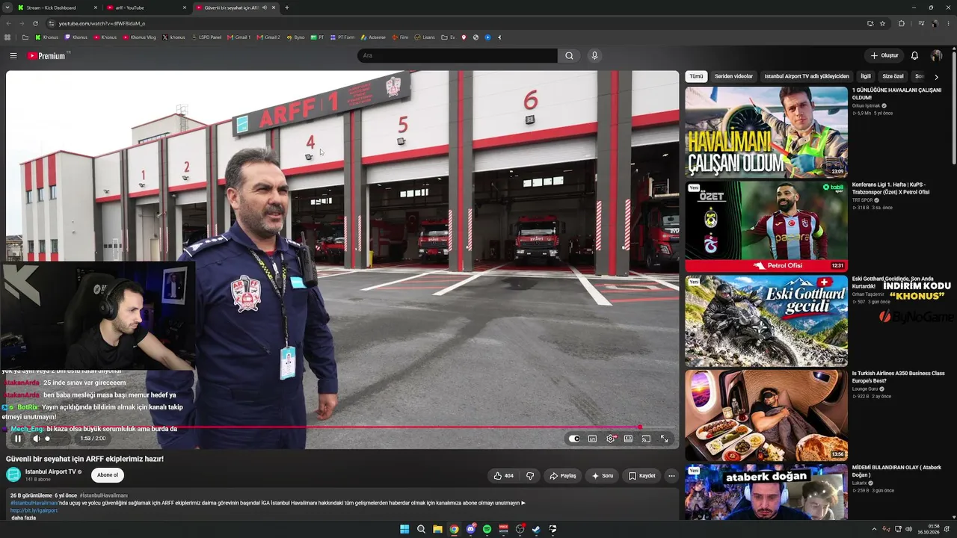The width and height of the screenshot is (957, 538).
Task: Open Steam from the taskbar
Action: (x=536, y=529)
